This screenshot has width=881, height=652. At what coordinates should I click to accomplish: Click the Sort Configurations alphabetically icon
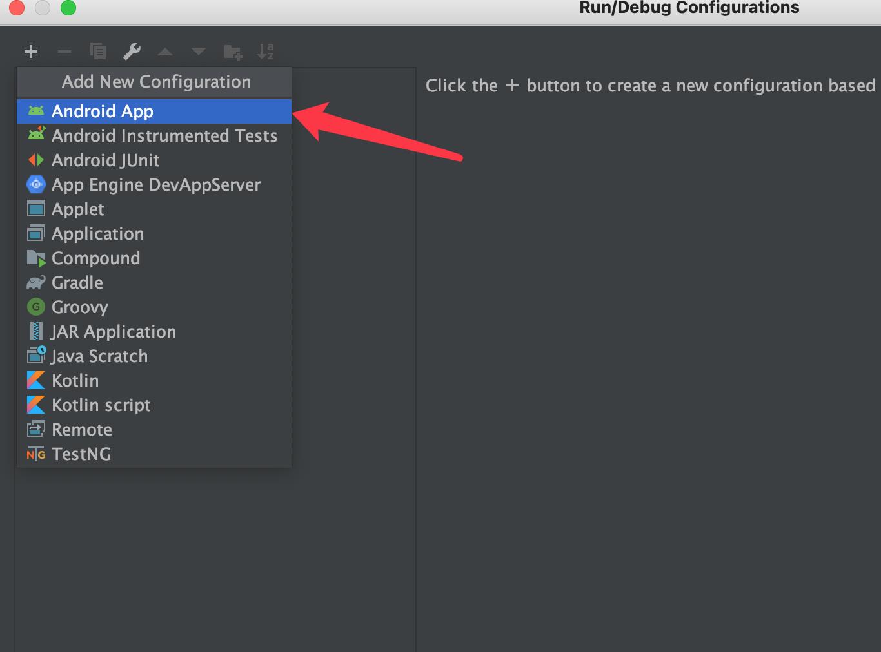click(x=266, y=52)
